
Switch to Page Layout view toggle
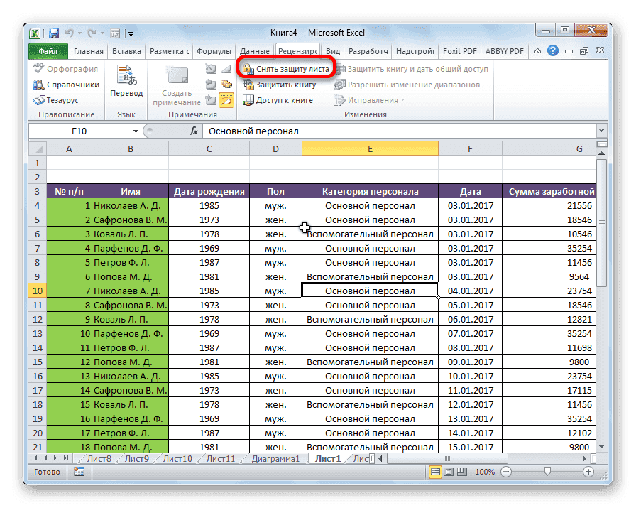[x=449, y=472]
